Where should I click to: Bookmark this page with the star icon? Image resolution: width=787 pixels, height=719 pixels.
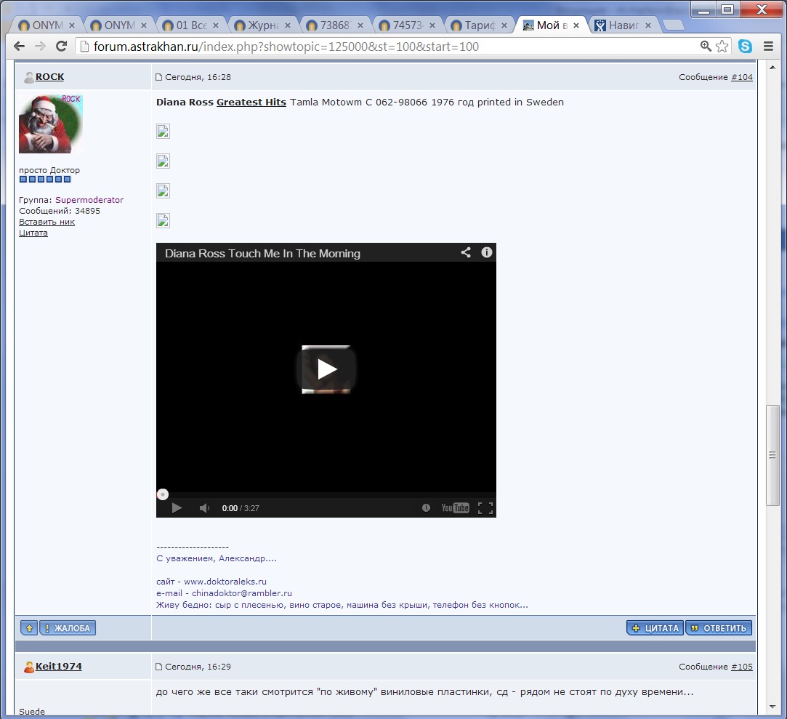[x=722, y=47]
